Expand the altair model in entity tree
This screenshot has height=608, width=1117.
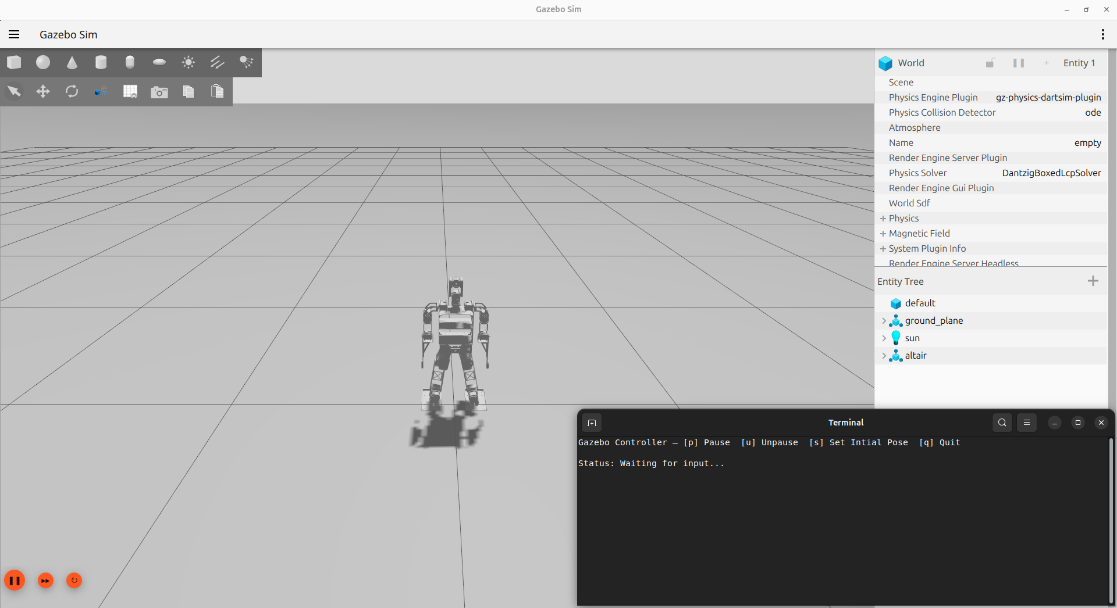click(x=884, y=356)
